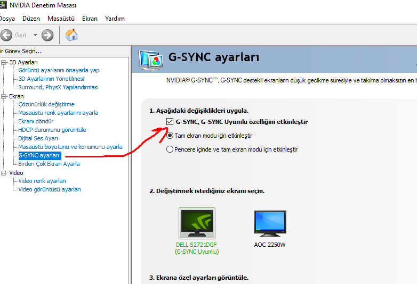Select Tam ekran modu için etkinleştir
The image size is (417, 284).
[170, 136]
